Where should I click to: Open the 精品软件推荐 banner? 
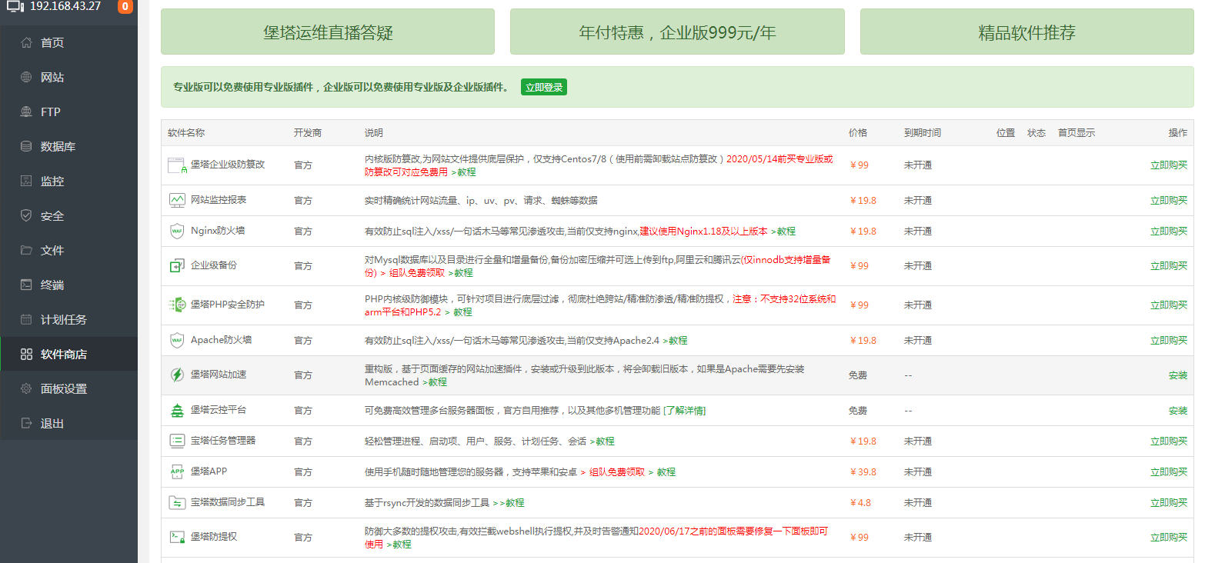click(1027, 32)
